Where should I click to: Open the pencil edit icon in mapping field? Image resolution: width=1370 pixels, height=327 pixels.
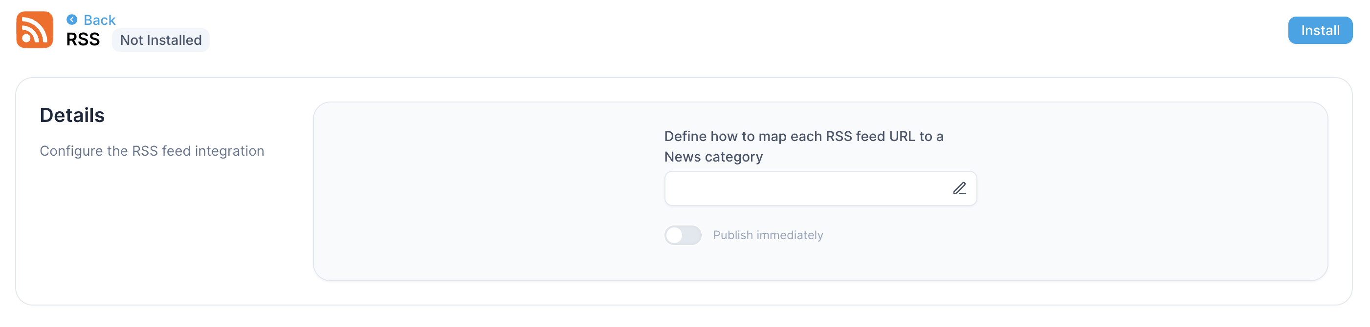click(959, 188)
